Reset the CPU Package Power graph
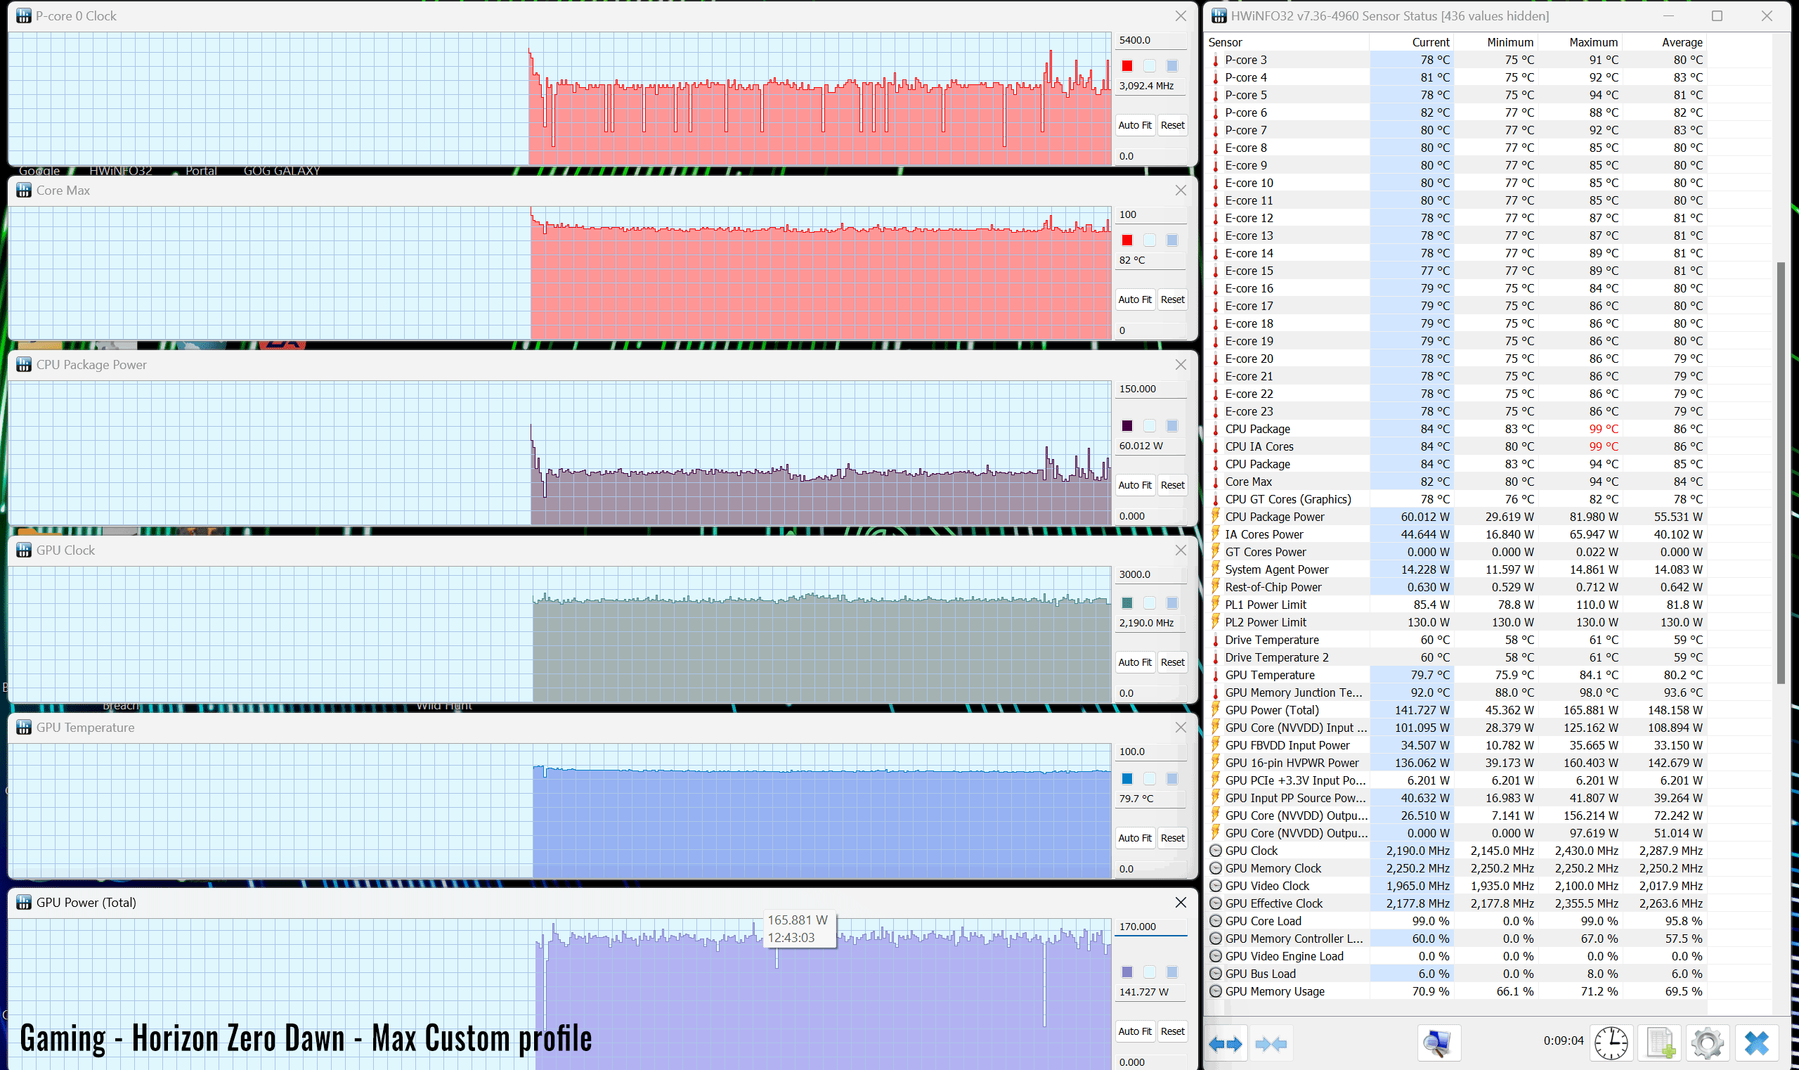1799x1070 pixels. (1172, 485)
